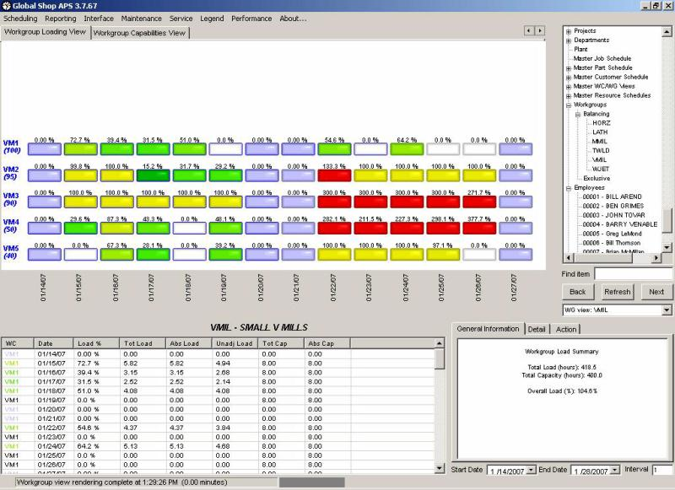Expand Master Customer Schedule node
The image size is (675, 490).
point(569,78)
